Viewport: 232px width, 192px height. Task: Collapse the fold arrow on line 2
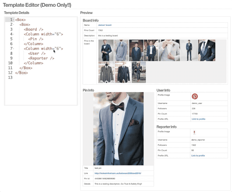tap(13, 25)
